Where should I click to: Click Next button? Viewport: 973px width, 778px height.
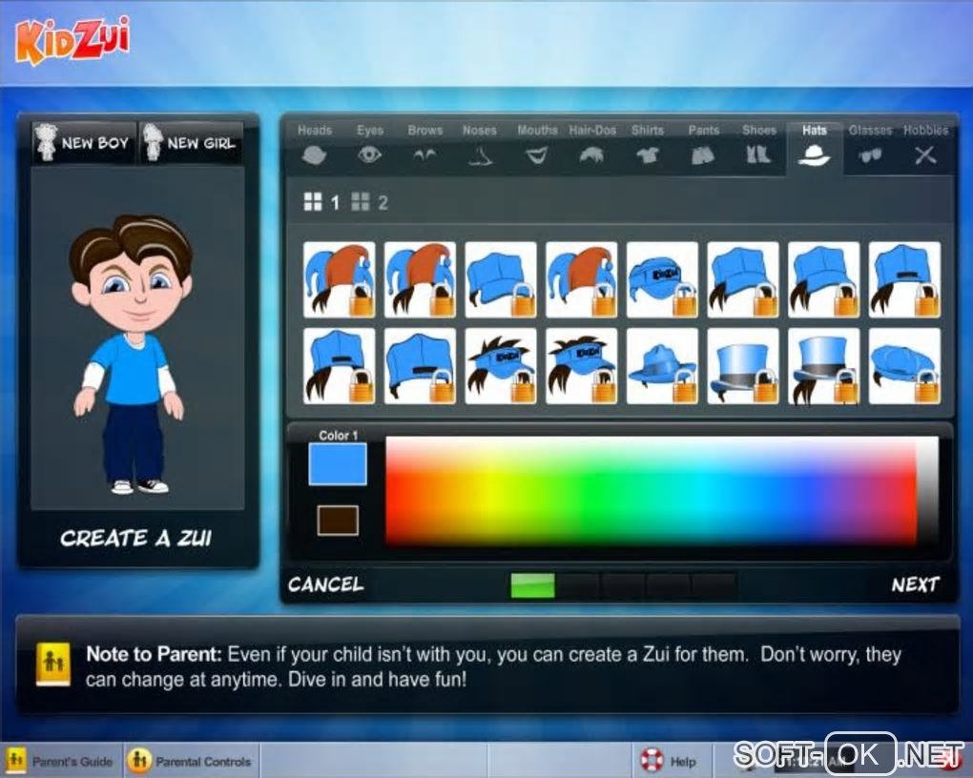tap(916, 584)
